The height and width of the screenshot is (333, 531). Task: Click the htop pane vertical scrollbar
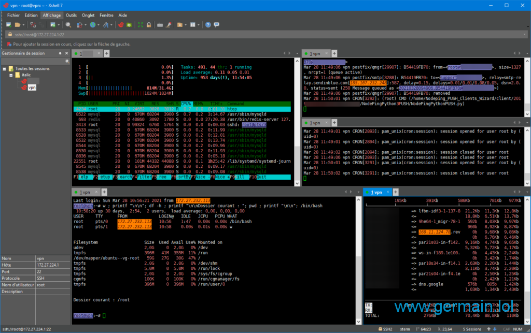click(297, 119)
